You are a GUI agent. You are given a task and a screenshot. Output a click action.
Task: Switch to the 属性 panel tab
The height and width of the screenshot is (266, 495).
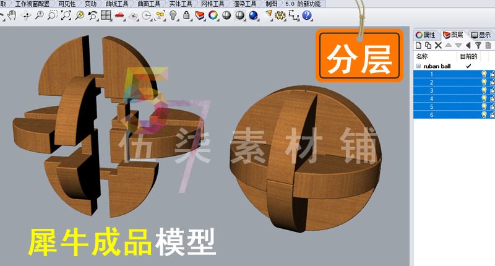[426, 35]
